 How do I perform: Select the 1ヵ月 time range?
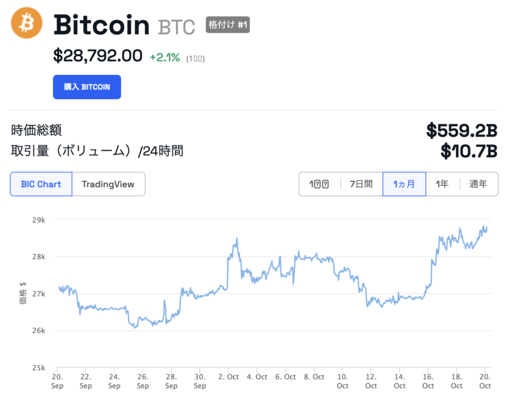point(404,184)
